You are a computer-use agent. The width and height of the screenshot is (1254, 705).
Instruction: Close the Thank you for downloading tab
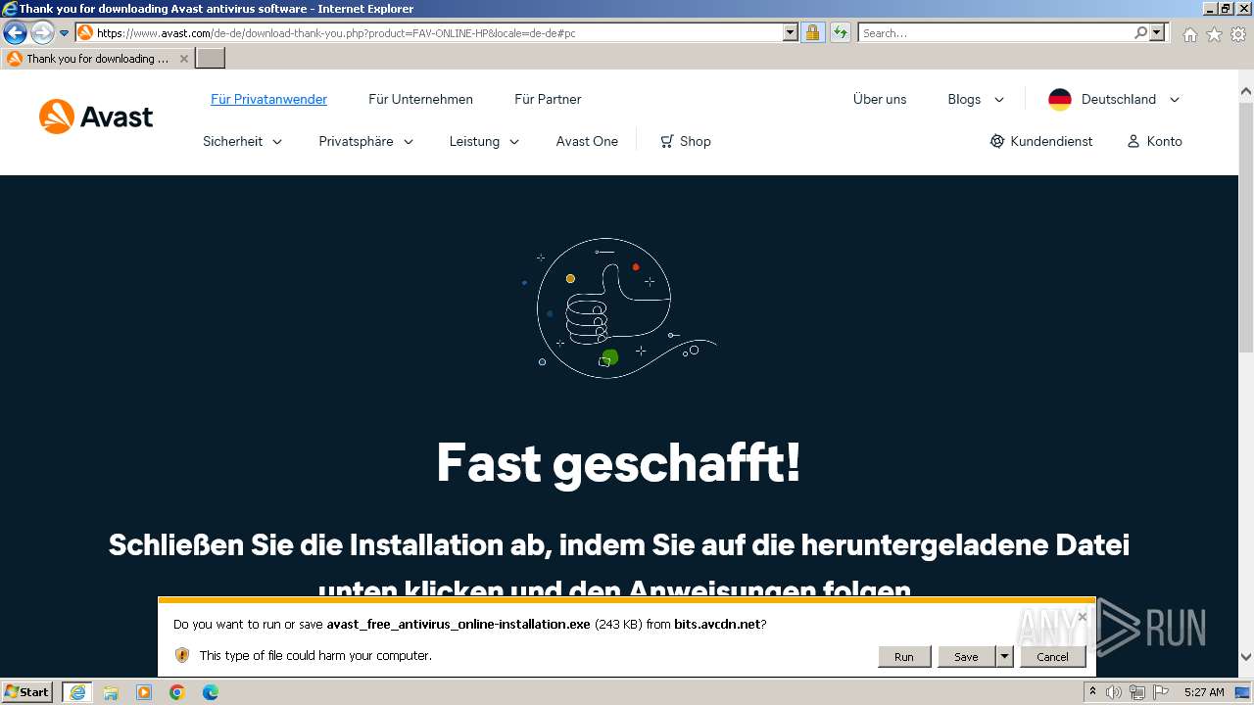click(x=183, y=59)
